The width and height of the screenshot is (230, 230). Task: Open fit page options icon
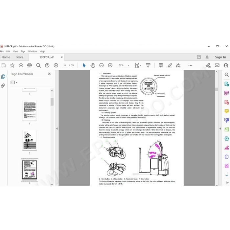[138, 65]
